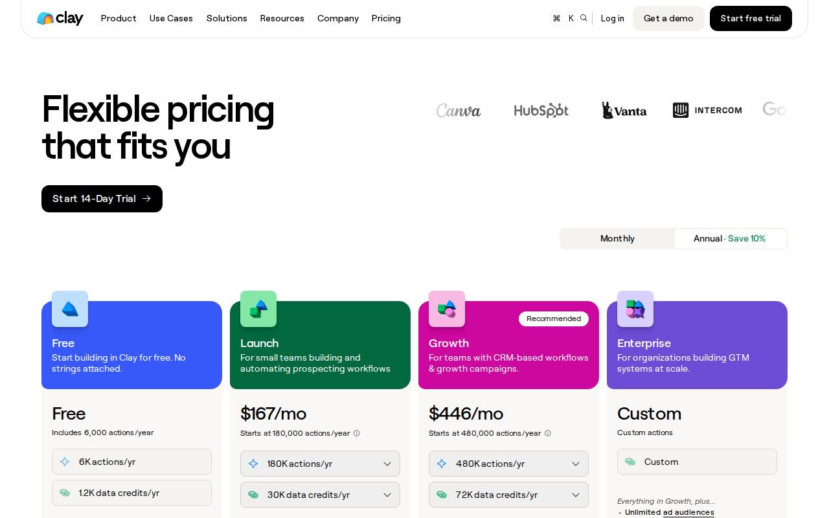Viewport: 829px width, 518px height.
Task: Click the Growth plan pink icon
Action: (447, 309)
